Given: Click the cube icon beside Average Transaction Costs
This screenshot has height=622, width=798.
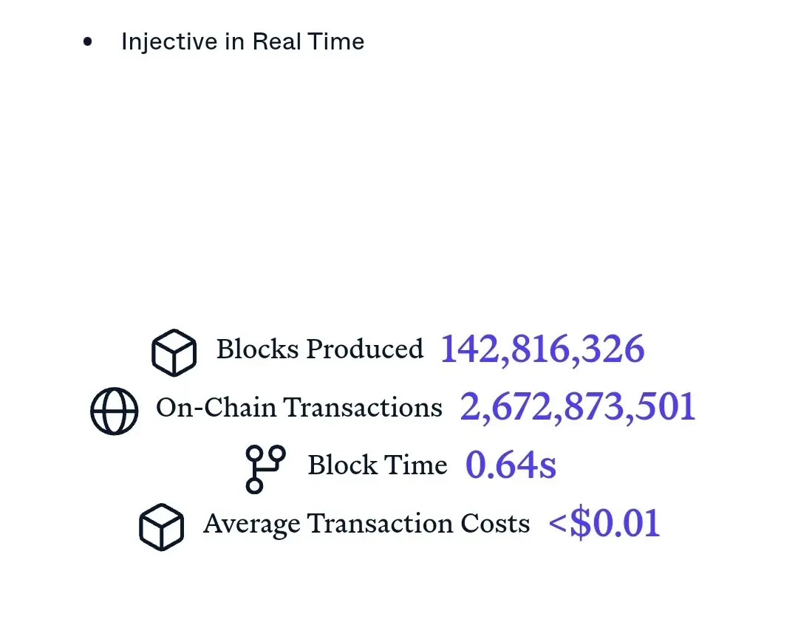Looking at the screenshot, I should 161,527.
